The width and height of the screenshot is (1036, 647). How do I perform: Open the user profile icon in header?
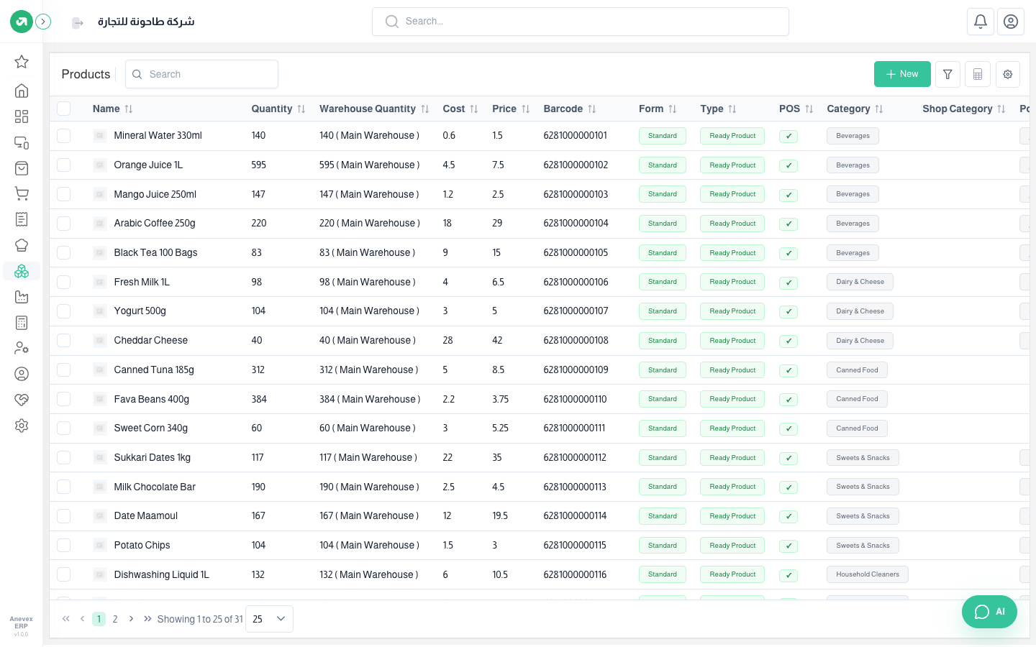tap(1011, 22)
